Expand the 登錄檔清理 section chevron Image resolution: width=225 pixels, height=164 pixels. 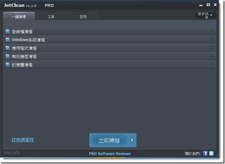pos(211,31)
